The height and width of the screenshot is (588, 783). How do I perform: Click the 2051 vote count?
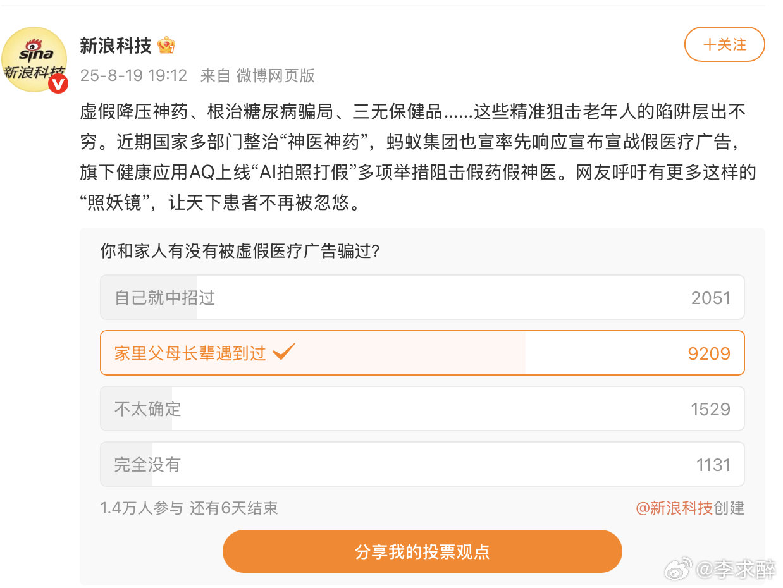(x=711, y=298)
